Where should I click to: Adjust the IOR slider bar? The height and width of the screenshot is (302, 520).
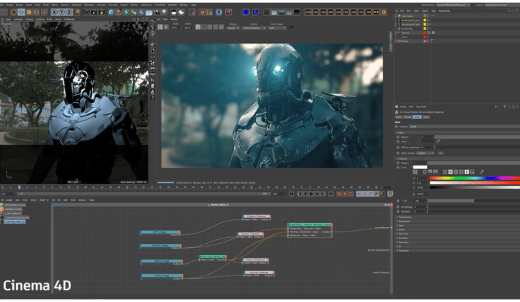(473, 201)
